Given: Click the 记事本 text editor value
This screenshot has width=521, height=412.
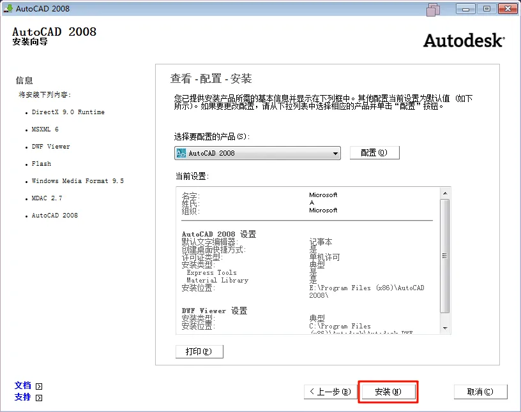Looking at the screenshot, I should (x=321, y=242).
